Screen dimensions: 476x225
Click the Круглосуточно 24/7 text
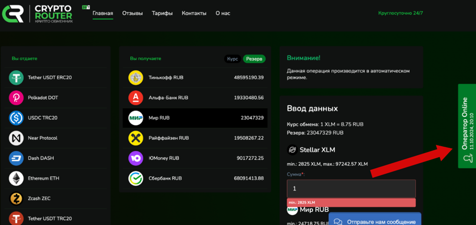[400, 13]
